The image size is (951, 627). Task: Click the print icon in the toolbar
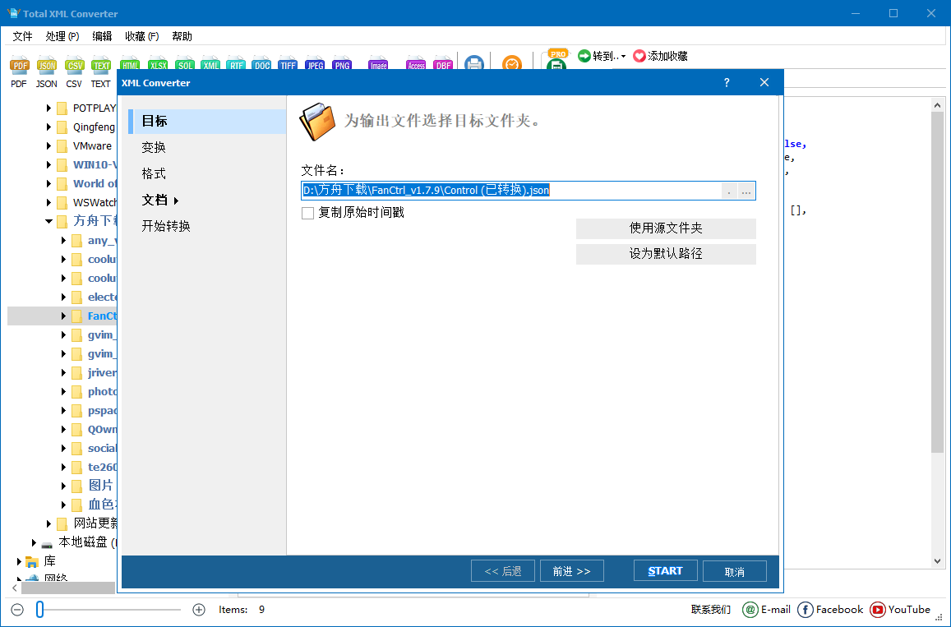pyautogui.click(x=474, y=64)
